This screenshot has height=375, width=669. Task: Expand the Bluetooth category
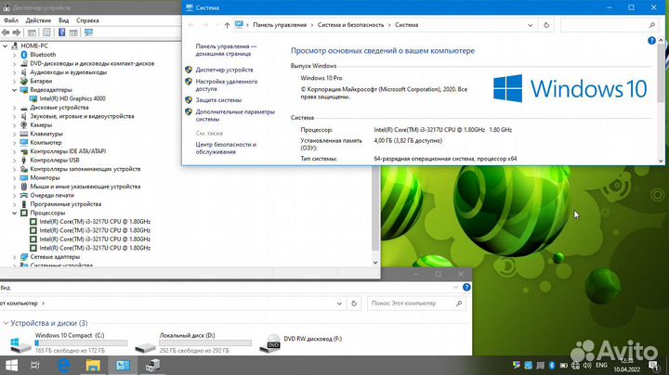(15, 55)
